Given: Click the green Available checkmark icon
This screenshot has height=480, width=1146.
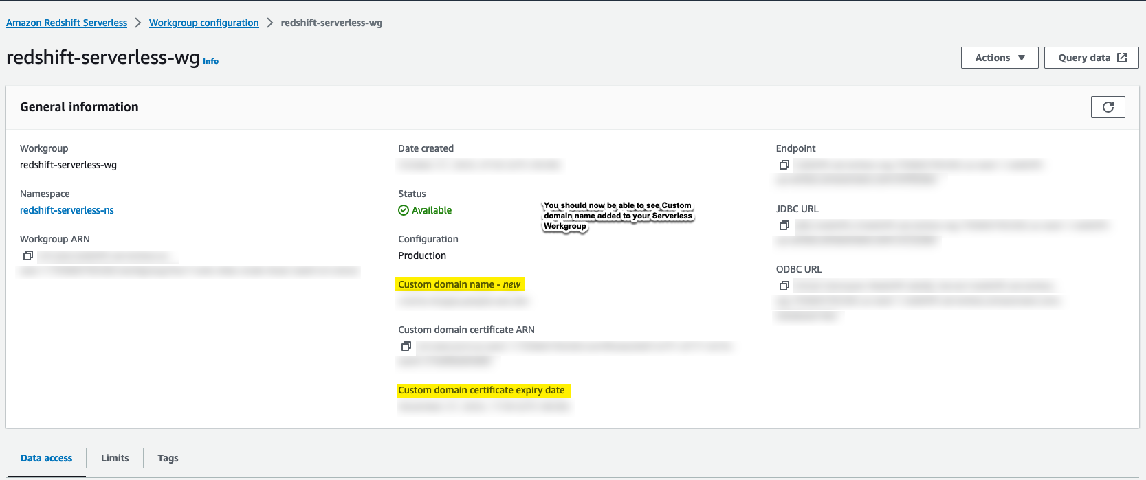Looking at the screenshot, I should tap(404, 210).
